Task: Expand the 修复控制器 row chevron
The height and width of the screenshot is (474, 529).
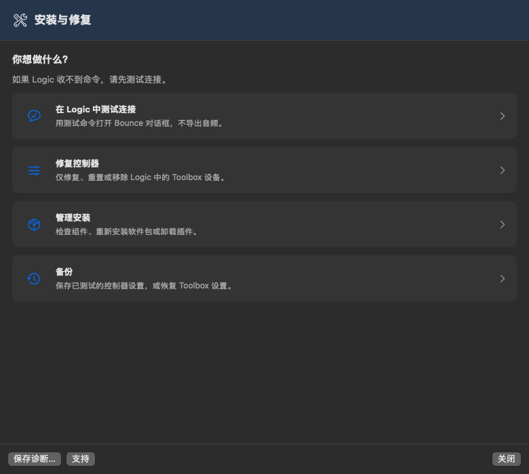Action: pyautogui.click(x=503, y=171)
